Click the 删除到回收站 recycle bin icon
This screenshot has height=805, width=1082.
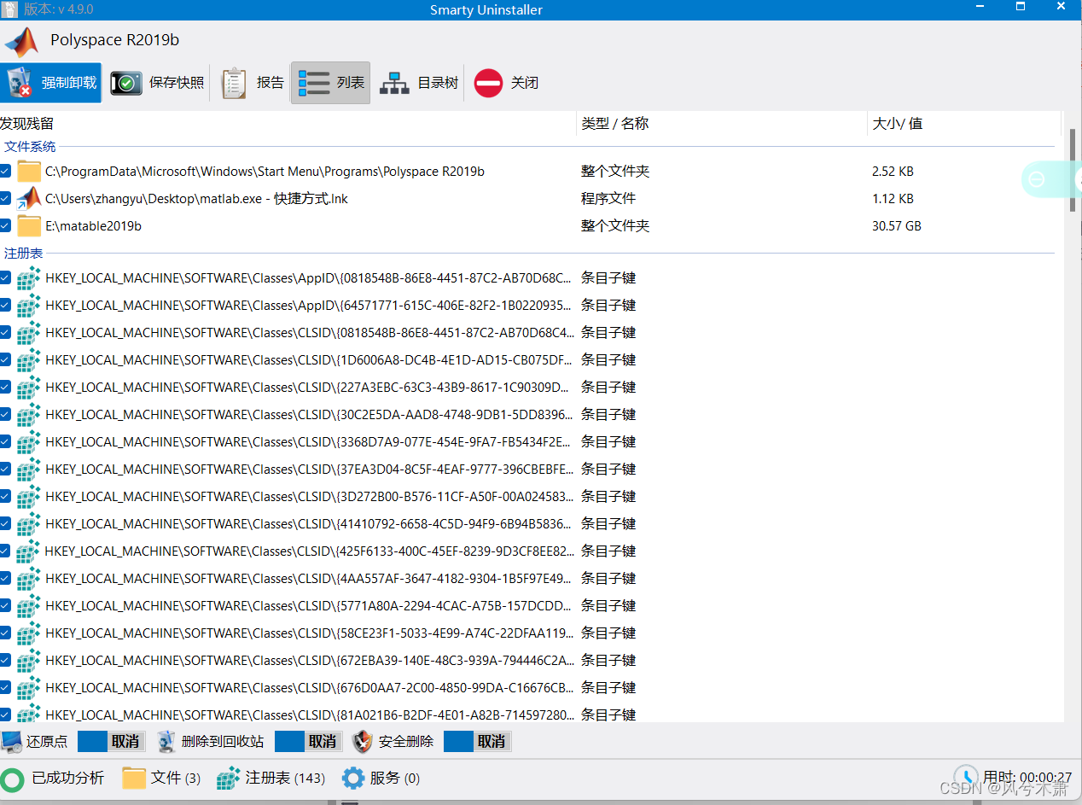tap(166, 741)
